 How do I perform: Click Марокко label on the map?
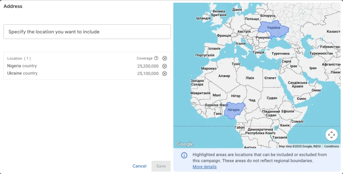point(209,68)
